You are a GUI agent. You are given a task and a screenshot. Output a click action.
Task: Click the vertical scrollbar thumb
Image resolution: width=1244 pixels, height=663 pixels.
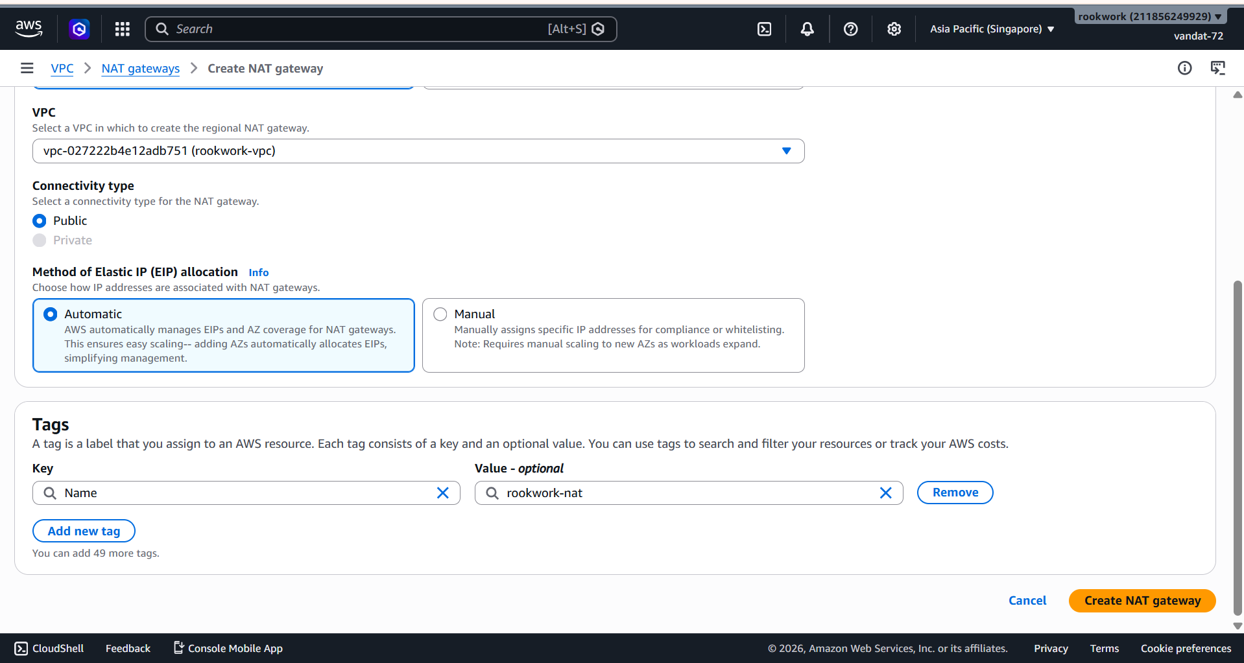pos(1238,448)
